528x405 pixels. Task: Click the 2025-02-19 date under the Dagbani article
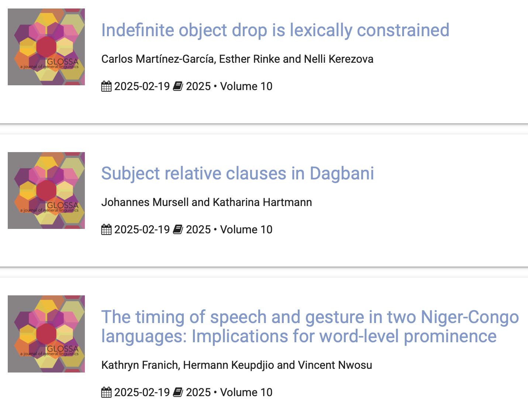[142, 230]
